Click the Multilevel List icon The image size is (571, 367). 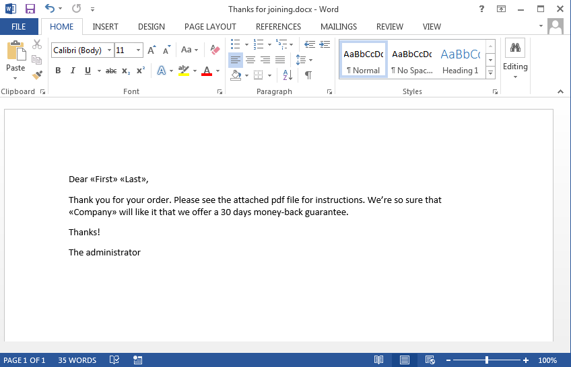pyautogui.click(x=281, y=44)
